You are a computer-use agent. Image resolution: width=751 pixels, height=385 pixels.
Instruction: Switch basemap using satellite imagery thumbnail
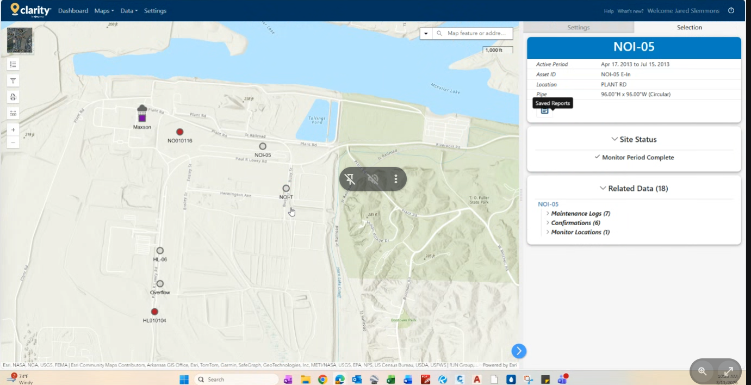20,40
